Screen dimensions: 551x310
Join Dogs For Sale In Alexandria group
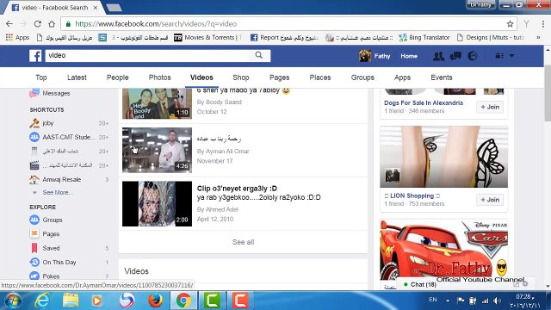point(490,107)
